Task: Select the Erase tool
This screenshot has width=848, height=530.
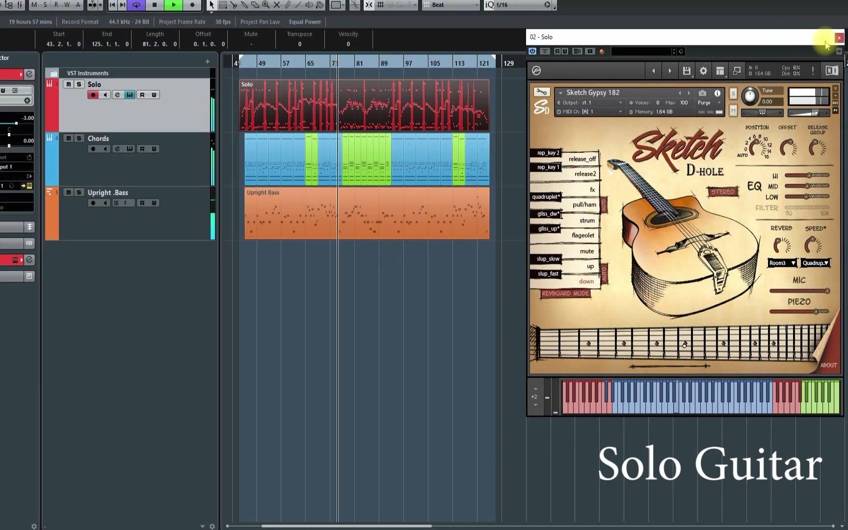Action: (255, 5)
